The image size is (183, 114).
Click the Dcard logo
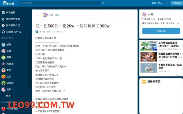click(x=9, y=3)
